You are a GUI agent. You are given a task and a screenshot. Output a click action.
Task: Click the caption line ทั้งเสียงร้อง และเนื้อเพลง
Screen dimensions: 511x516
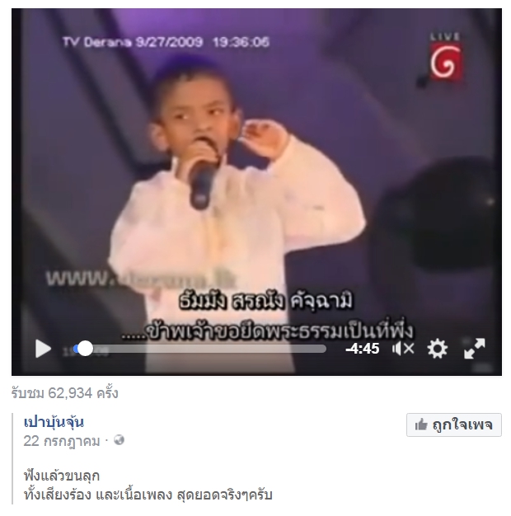(x=98, y=495)
